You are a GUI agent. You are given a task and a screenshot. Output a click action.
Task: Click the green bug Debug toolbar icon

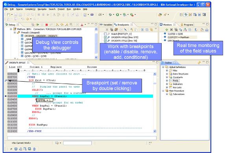click(111, 15)
